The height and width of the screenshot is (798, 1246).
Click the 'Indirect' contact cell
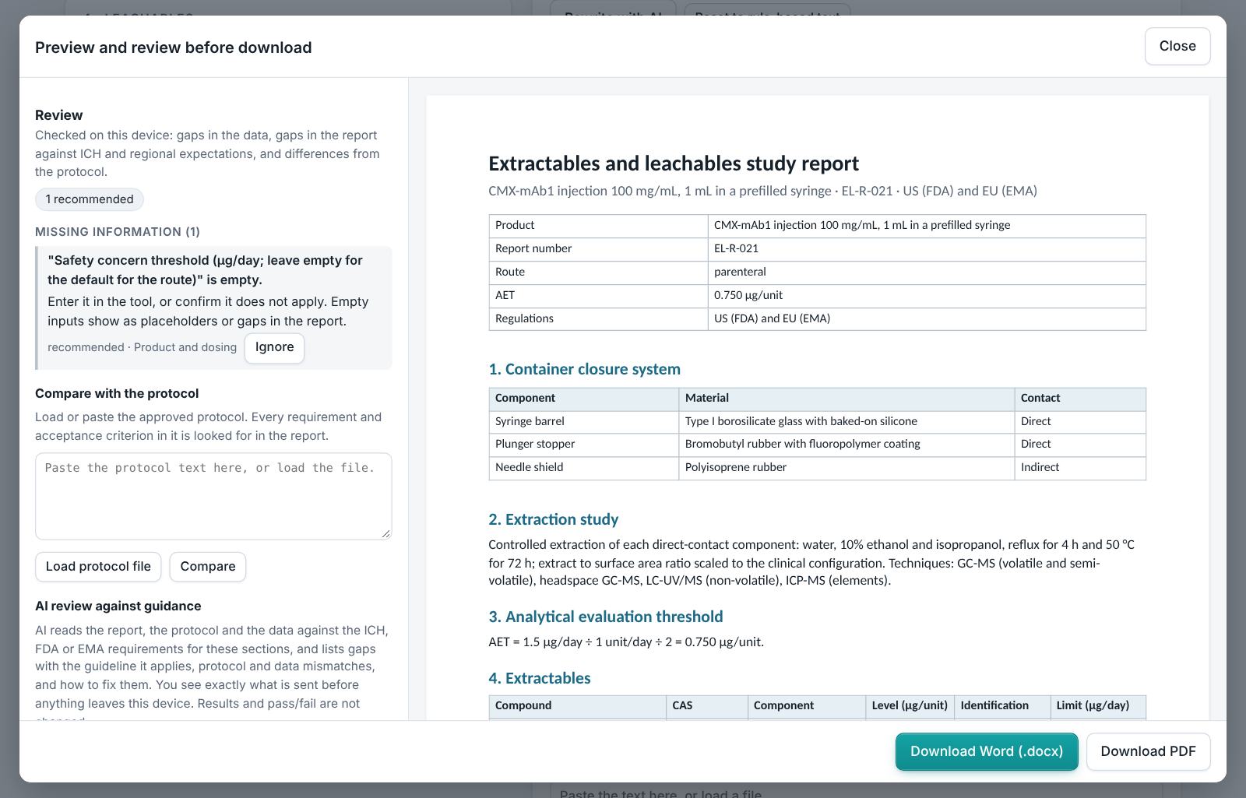(x=1080, y=468)
